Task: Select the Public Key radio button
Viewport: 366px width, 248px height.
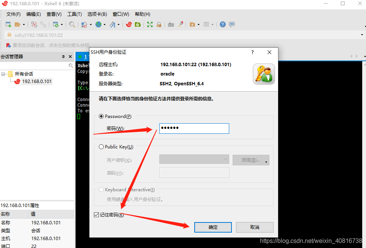Action: point(101,147)
